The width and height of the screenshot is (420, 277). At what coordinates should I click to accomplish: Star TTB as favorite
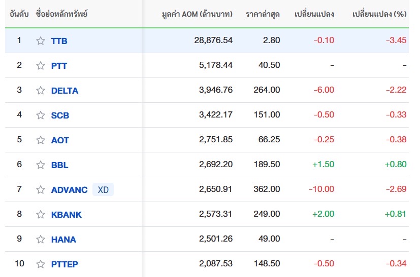(41, 41)
